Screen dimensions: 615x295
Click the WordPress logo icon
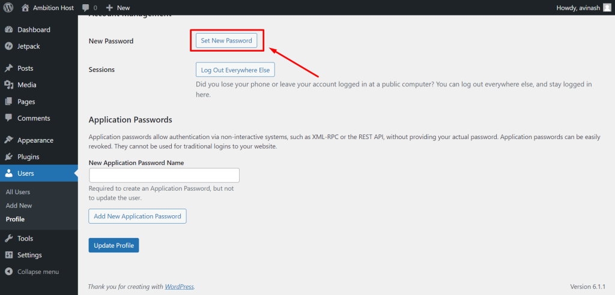coord(8,7)
